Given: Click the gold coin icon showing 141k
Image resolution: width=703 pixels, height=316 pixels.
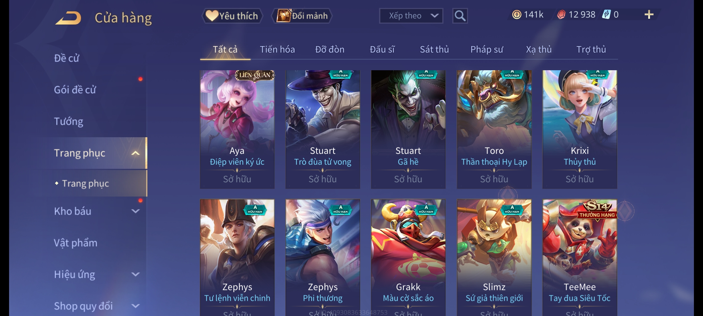Looking at the screenshot, I should pyautogui.click(x=517, y=15).
